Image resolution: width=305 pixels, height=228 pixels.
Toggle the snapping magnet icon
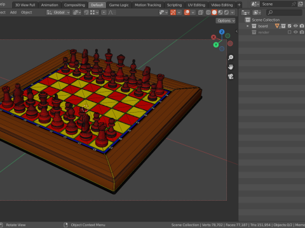point(86,13)
